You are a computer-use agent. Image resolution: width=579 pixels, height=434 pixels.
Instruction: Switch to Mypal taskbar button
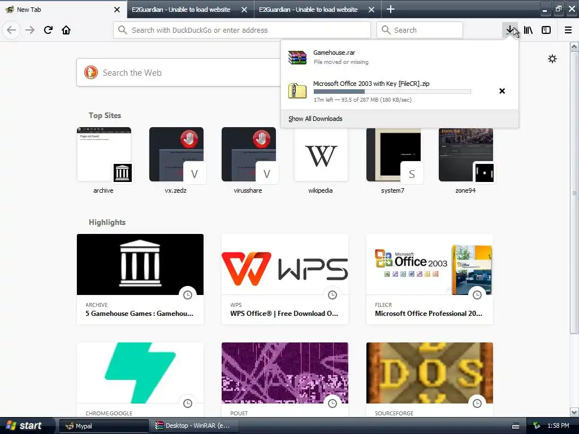click(x=104, y=426)
